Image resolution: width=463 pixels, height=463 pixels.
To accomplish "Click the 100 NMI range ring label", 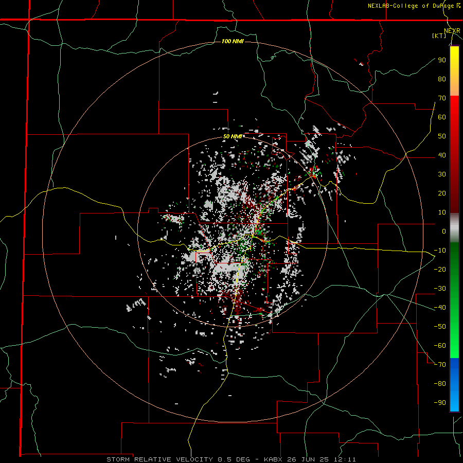I will click(x=233, y=41).
